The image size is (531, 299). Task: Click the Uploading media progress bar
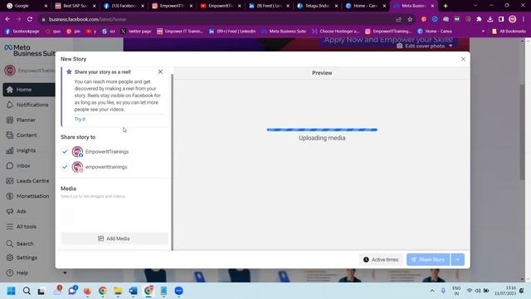click(322, 130)
